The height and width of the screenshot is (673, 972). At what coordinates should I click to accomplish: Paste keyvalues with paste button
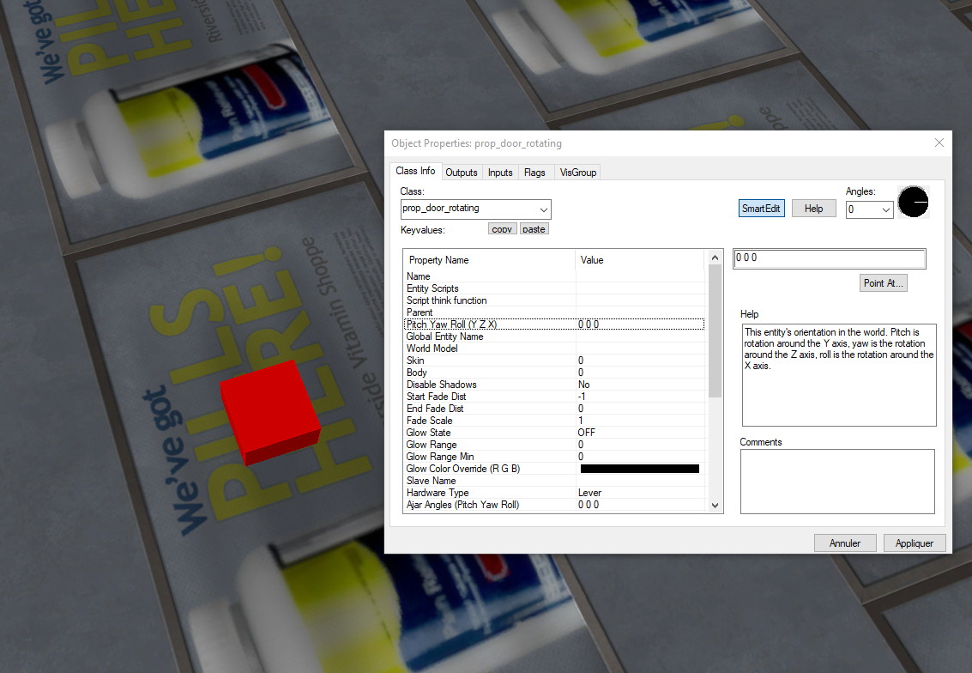pyautogui.click(x=534, y=229)
